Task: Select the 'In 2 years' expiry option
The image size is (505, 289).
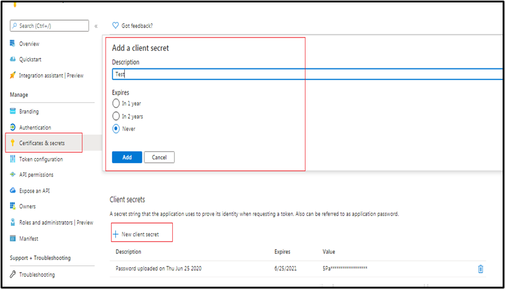Action: tap(116, 116)
